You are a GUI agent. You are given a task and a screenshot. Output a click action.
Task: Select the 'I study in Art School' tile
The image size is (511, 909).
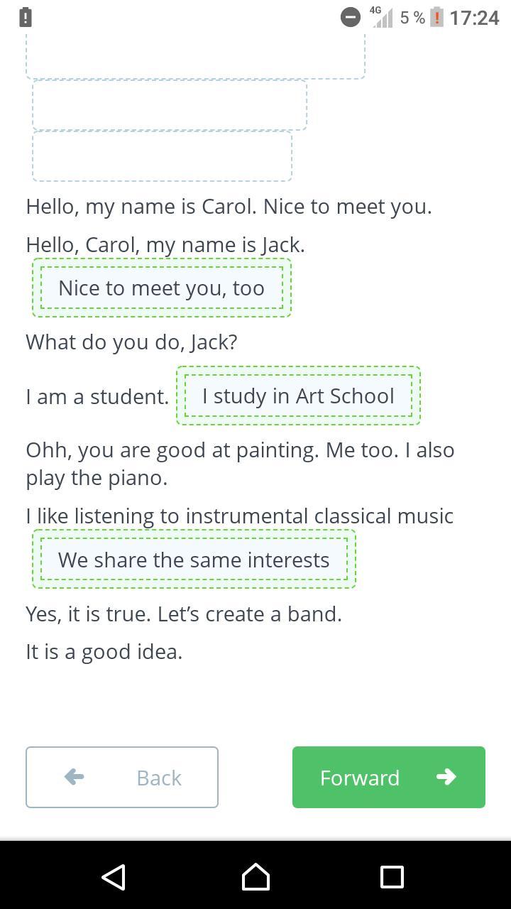pos(298,396)
